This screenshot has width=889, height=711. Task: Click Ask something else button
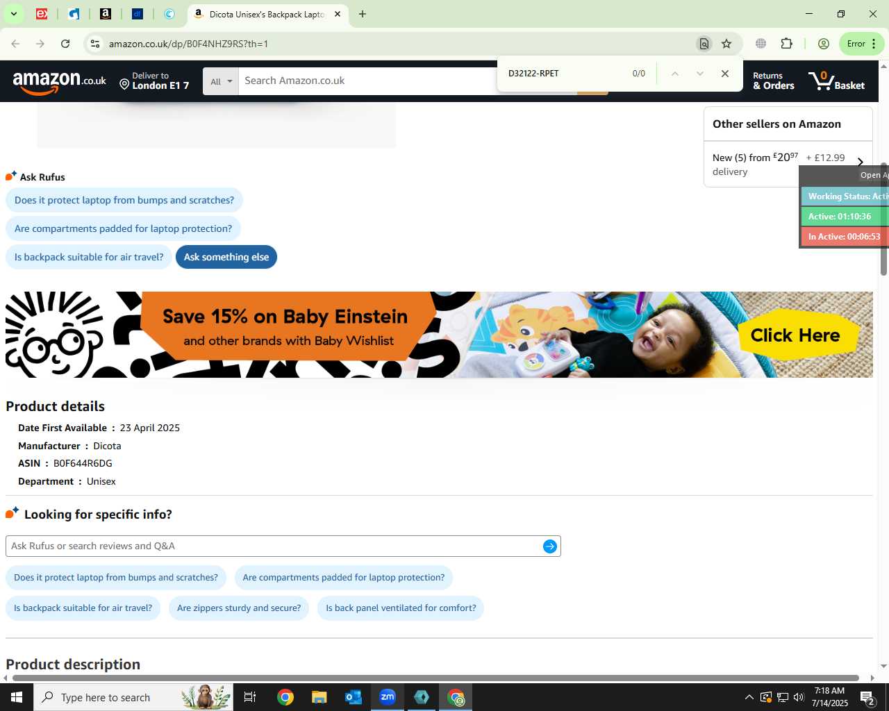pos(226,257)
